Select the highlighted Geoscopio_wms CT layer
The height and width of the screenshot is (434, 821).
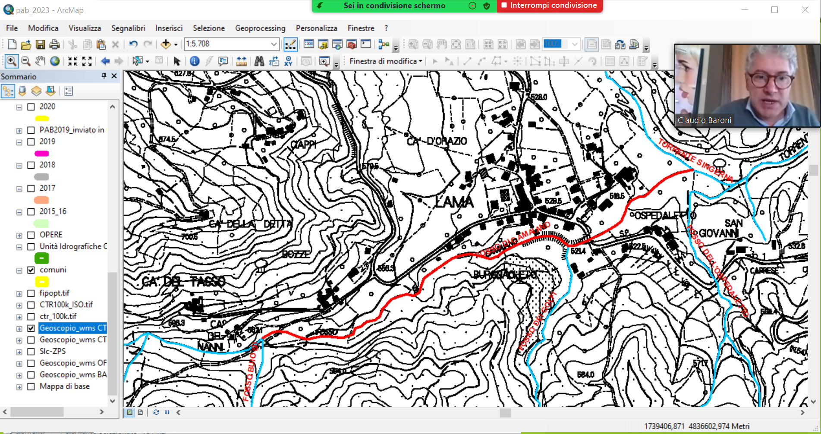[72, 328]
